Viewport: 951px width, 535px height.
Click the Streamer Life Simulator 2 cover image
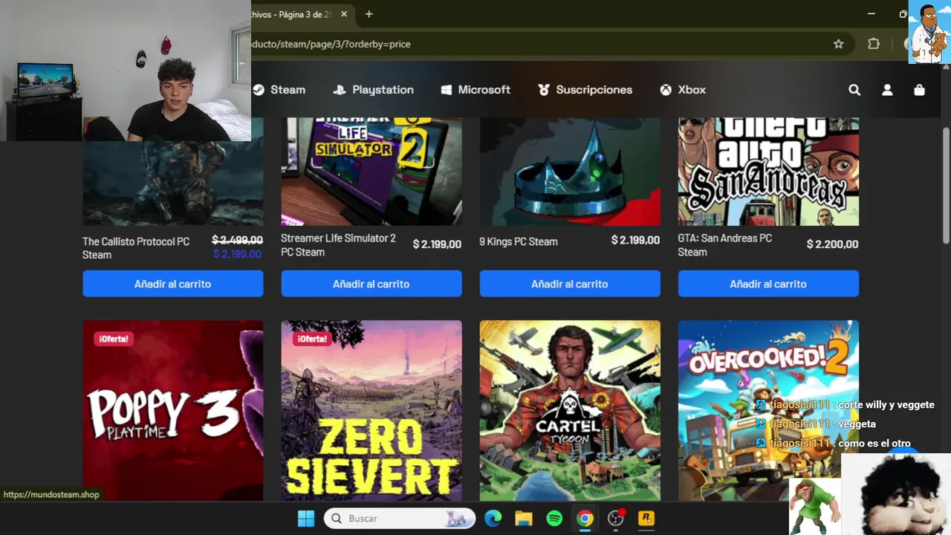(371, 172)
